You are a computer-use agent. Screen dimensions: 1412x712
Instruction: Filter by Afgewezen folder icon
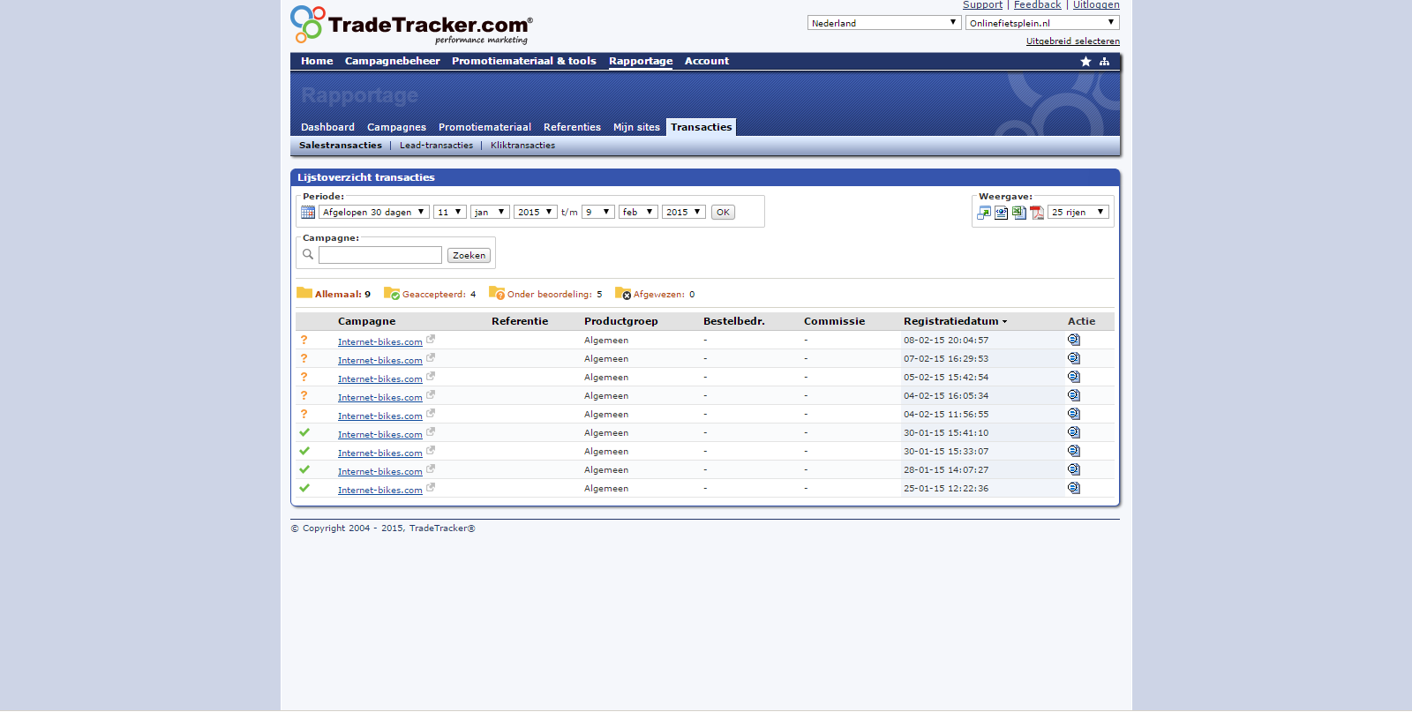623,293
